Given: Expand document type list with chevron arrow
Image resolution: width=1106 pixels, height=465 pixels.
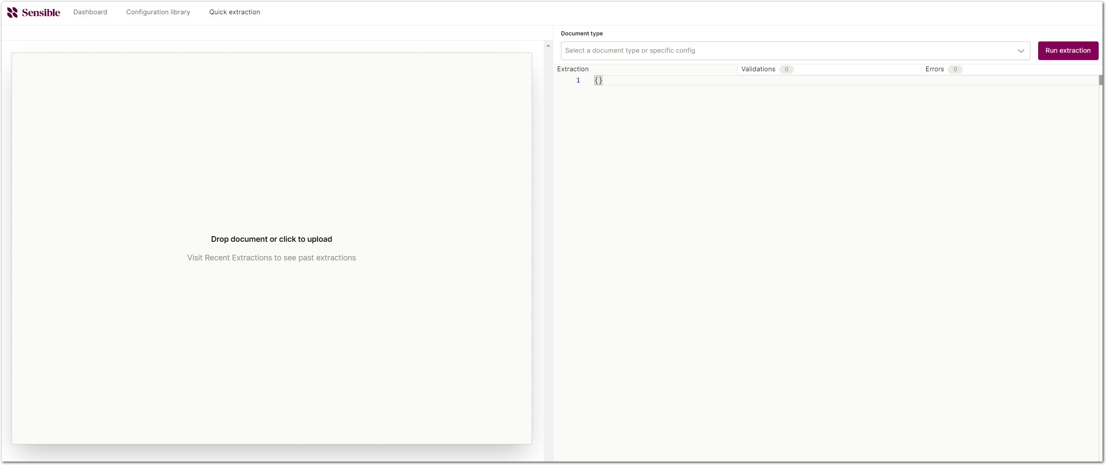Looking at the screenshot, I should (1020, 51).
